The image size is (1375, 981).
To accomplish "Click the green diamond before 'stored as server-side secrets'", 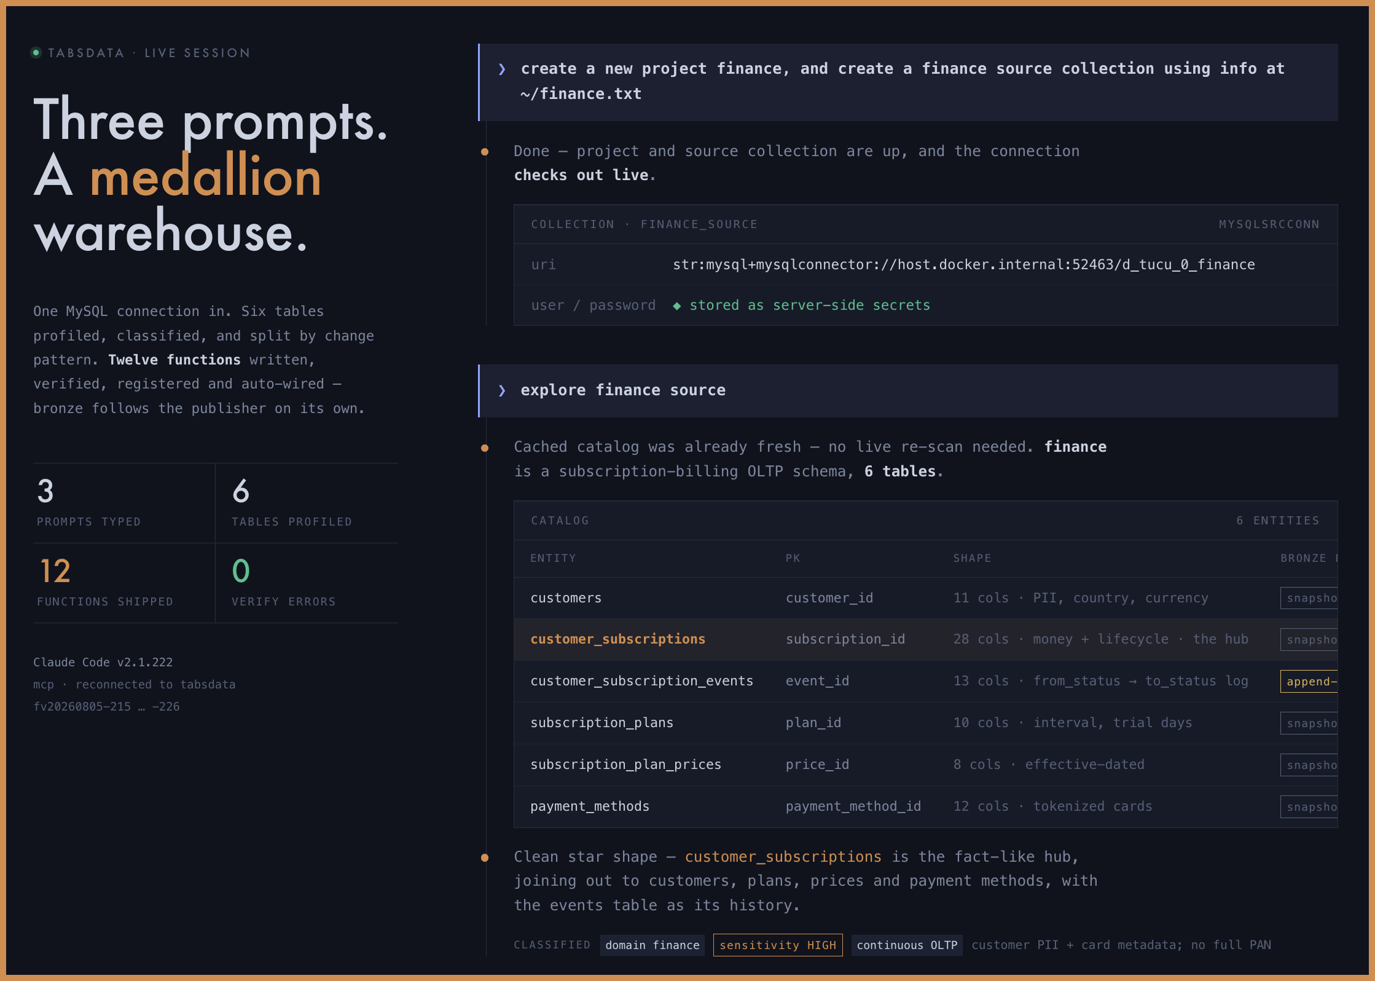I will [676, 306].
